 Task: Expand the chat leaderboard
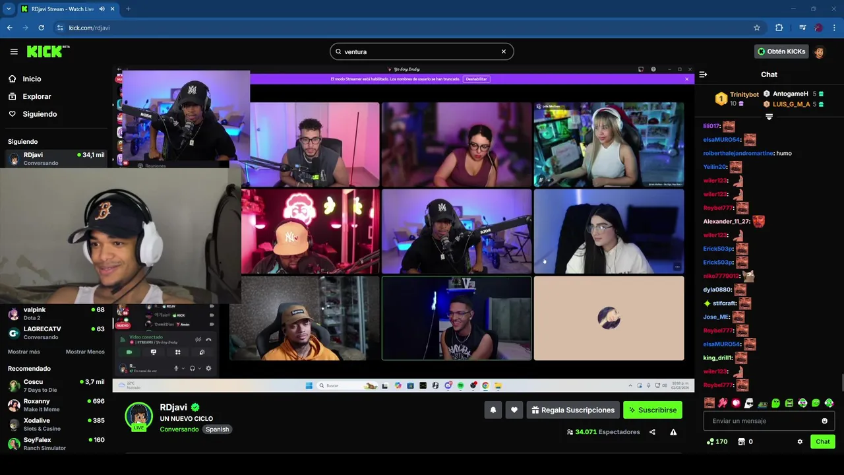[x=769, y=117]
